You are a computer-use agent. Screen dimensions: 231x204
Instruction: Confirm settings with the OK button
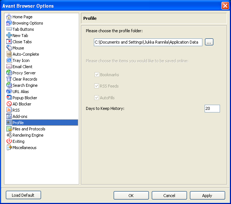point(131,195)
